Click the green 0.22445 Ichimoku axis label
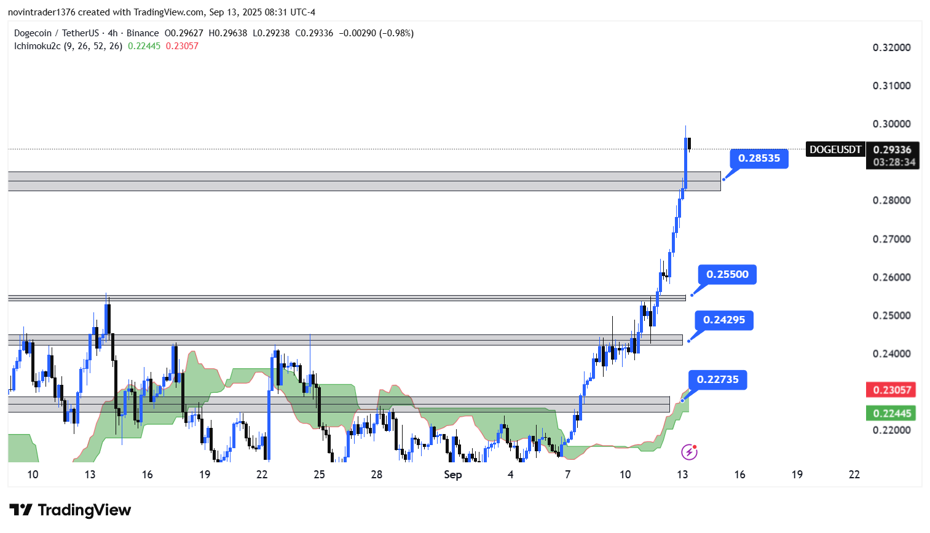Image resolution: width=930 pixels, height=533 pixels. [x=891, y=413]
